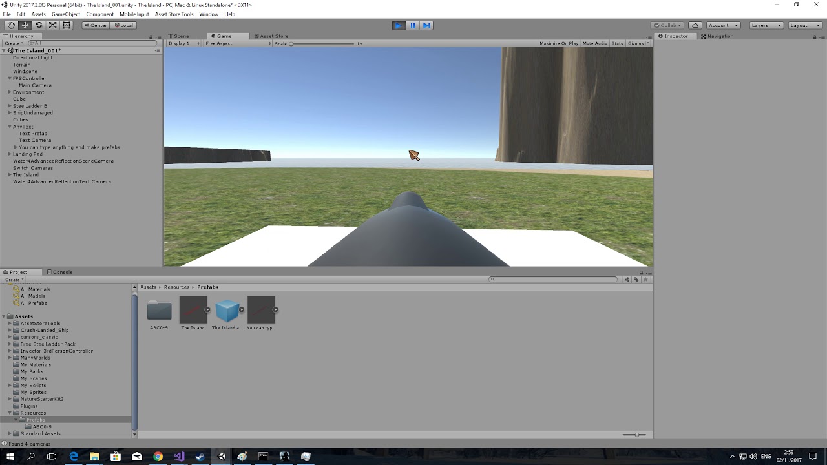The image size is (827, 465).
Task: Toggle Center pivot mode
Action: click(96, 25)
